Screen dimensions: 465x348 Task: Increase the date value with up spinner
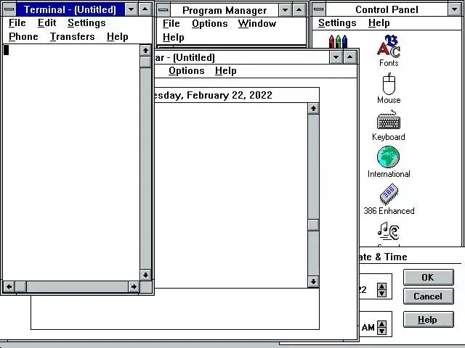pos(381,287)
